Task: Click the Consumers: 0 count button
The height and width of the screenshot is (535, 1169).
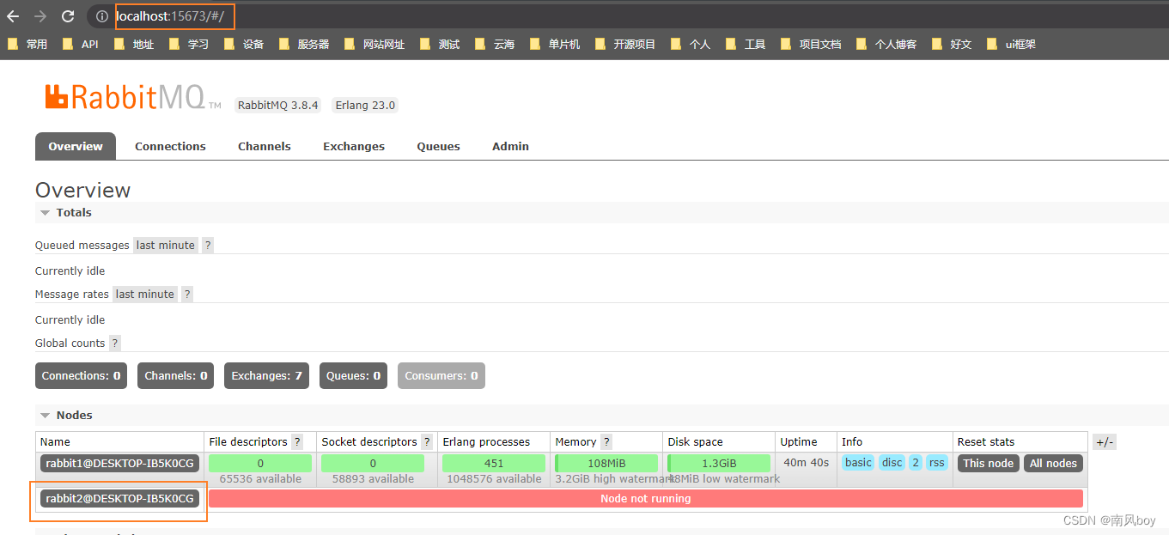Action: click(441, 375)
